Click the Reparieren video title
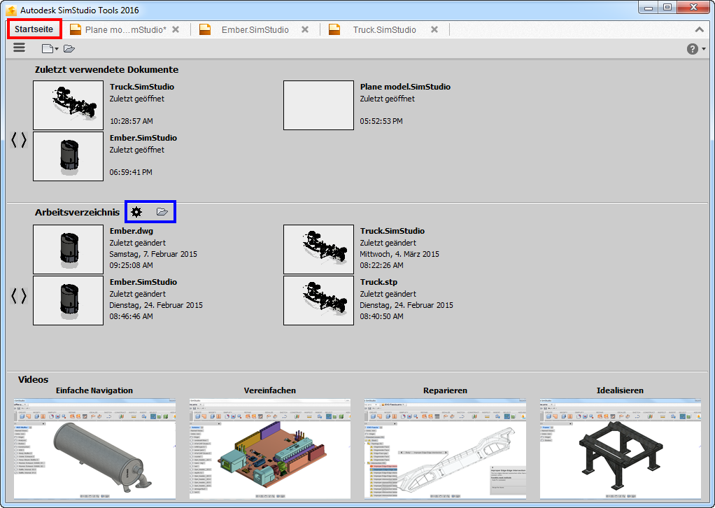 click(x=445, y=390)
